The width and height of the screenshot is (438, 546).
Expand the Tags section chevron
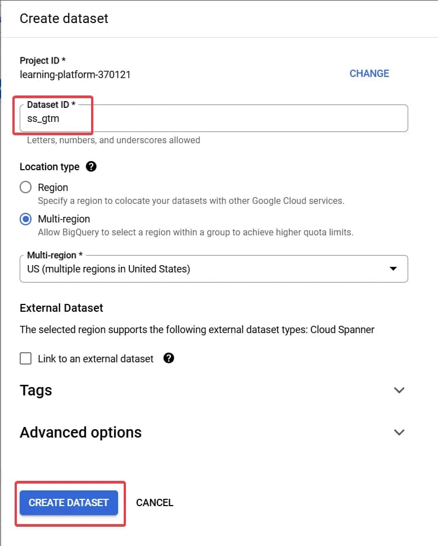click(399, 390)
